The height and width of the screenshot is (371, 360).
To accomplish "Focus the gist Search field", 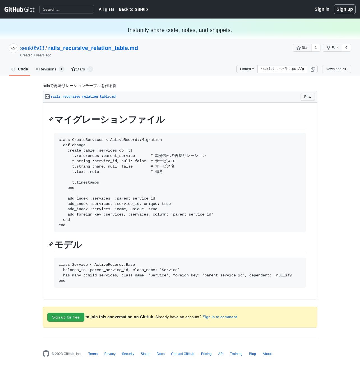I will (x=67, y=9).
